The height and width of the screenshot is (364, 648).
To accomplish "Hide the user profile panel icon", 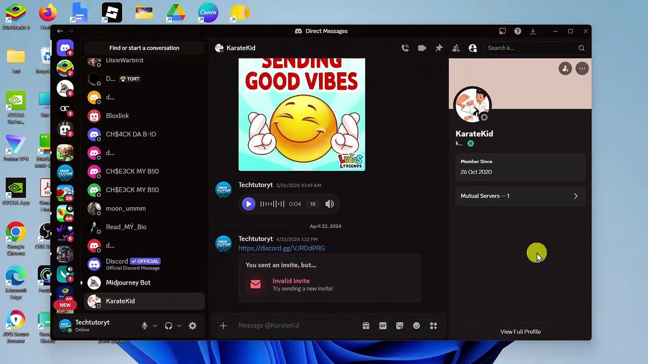I will click(x=473, y=48).
